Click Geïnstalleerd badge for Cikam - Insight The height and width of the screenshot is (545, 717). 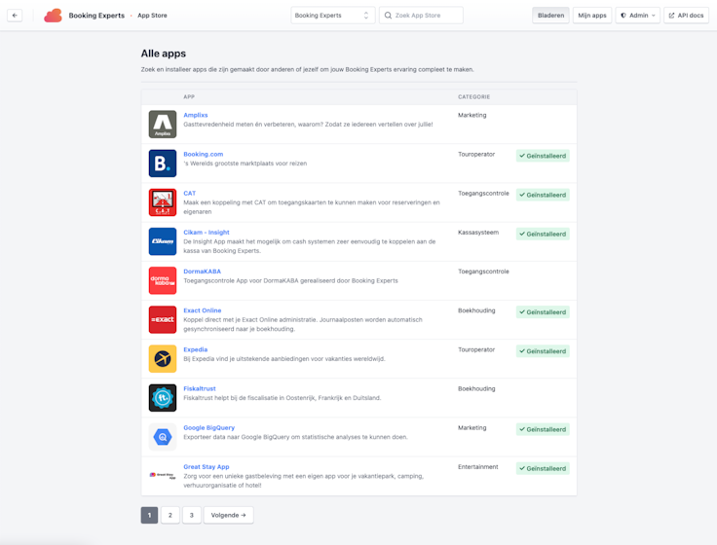(543, 234)
